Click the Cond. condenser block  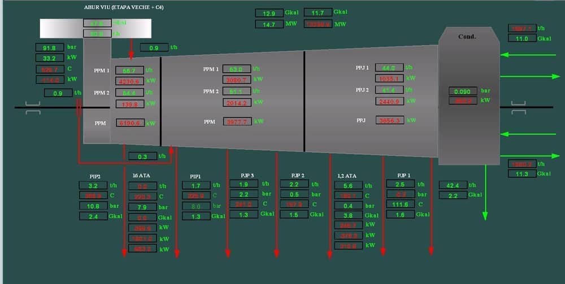coord(469,96)
